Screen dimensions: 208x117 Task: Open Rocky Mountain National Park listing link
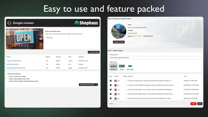click(16, 68)
